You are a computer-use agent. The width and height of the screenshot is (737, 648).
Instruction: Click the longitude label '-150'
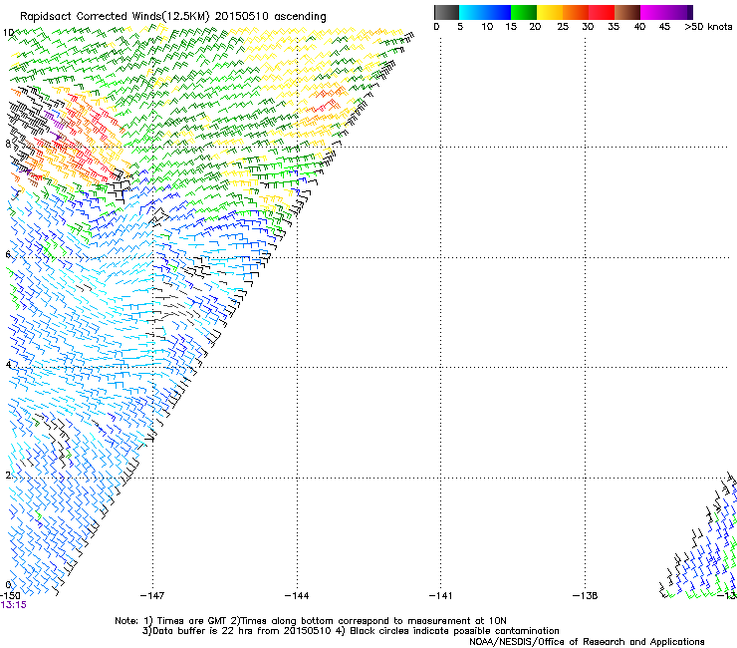10,596
